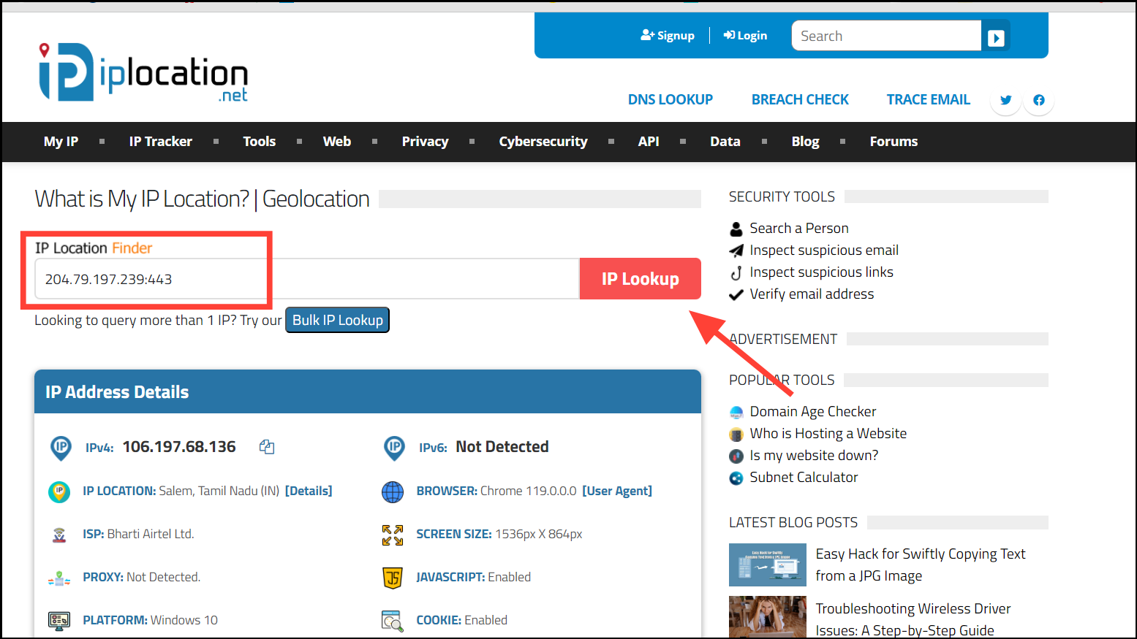The height and width of the screenshot is (639, 1137).
Task: Open DNS LOOKUP link
Action: pos(671,99)
